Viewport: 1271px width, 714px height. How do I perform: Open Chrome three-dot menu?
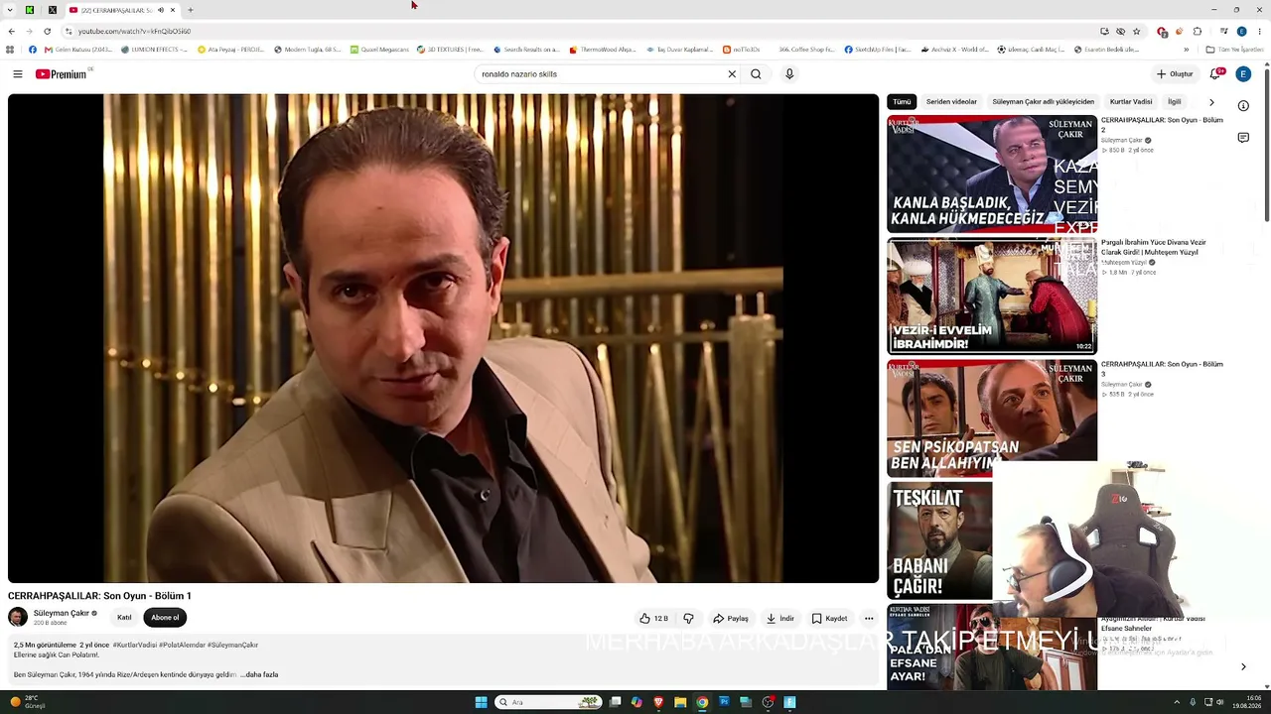pyautogui.click(x=1260, y=31)
